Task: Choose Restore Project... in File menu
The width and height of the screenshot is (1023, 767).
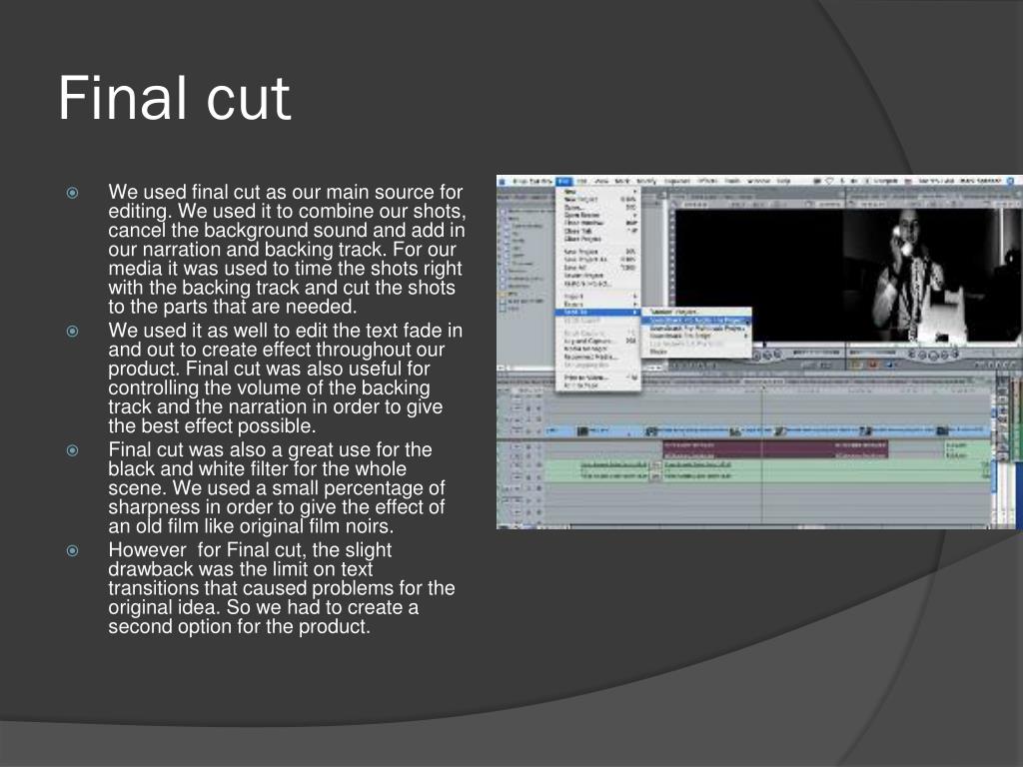Action: 597,284
